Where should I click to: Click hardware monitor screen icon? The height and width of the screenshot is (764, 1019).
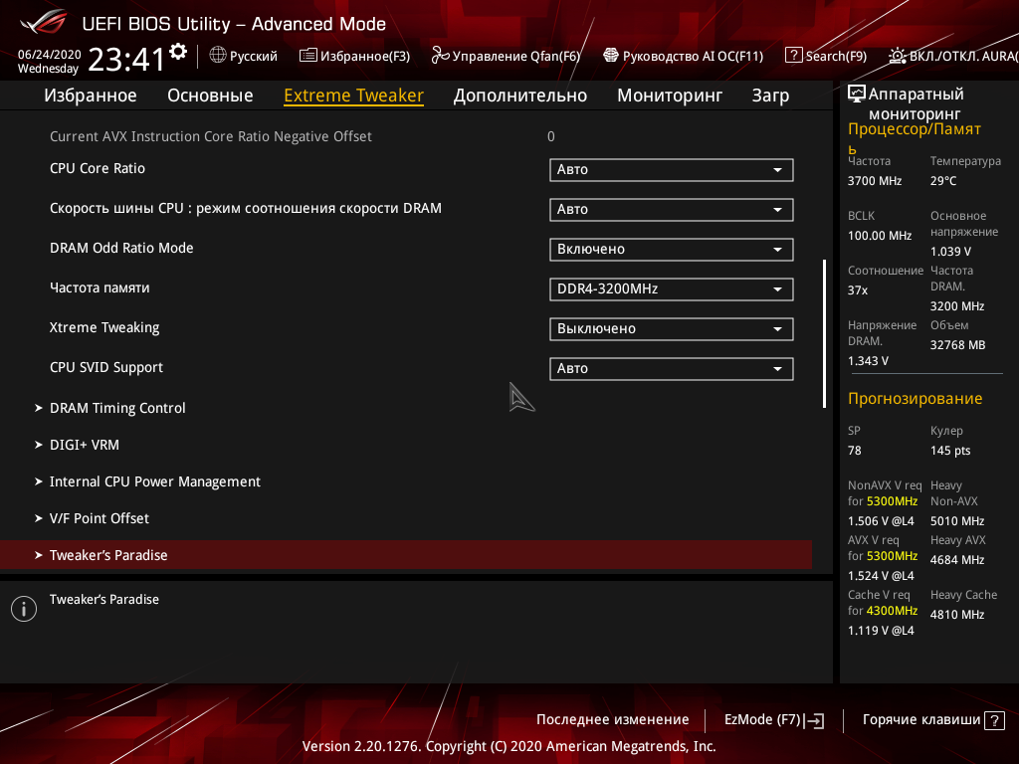click(857, 95)
